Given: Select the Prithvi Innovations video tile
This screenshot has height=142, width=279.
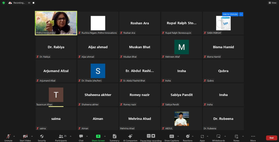Looking at the screenshot, I should (x=56, y=23).
